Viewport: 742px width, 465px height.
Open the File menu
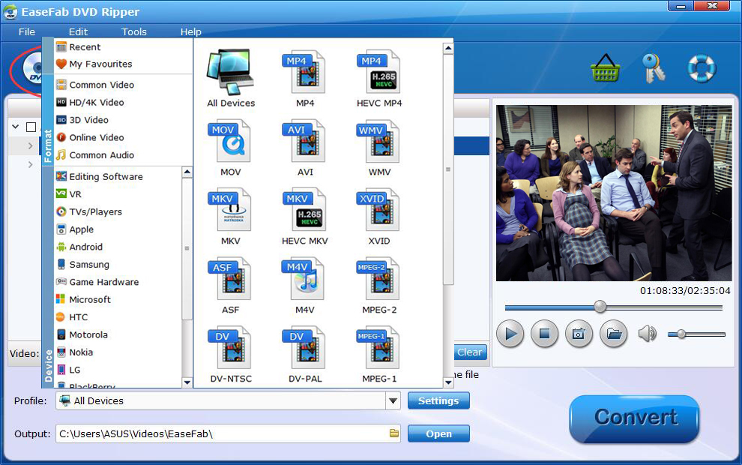coord(26,31)
